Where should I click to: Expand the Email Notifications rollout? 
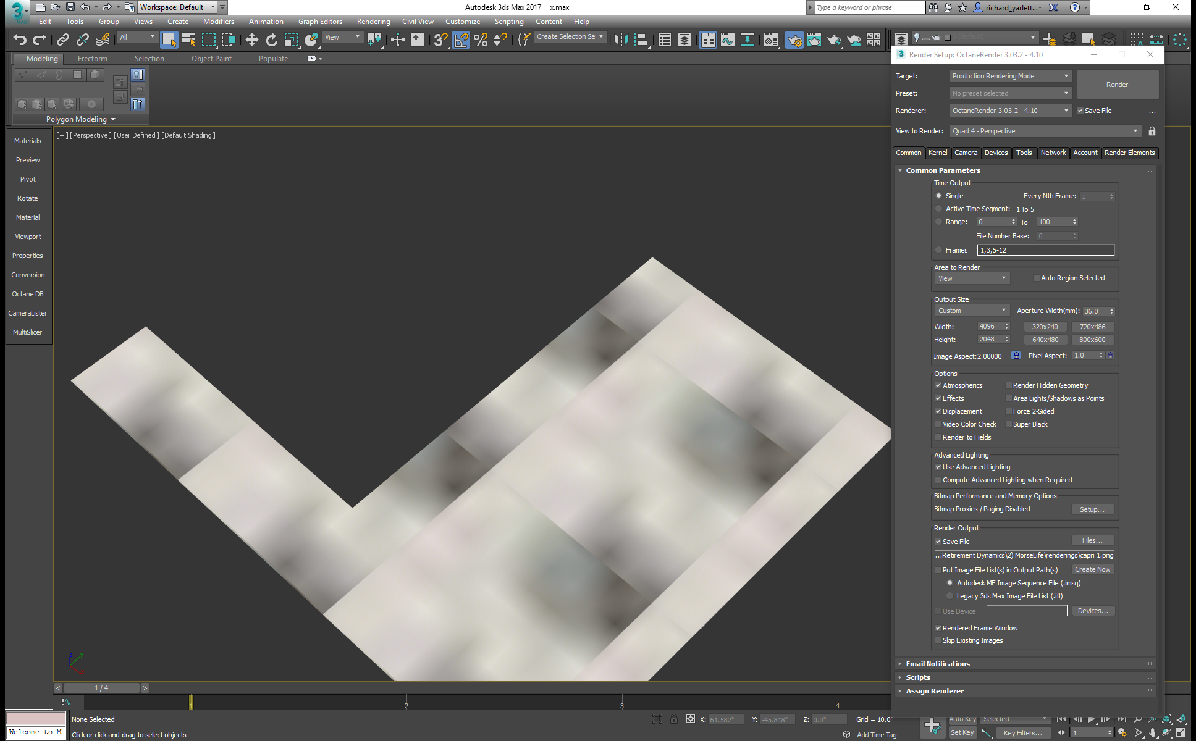pyautogui.click(x=937, y=664)
